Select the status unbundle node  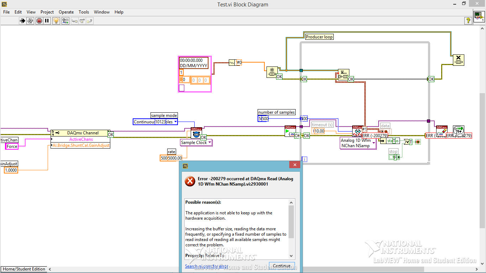point(390,141)
